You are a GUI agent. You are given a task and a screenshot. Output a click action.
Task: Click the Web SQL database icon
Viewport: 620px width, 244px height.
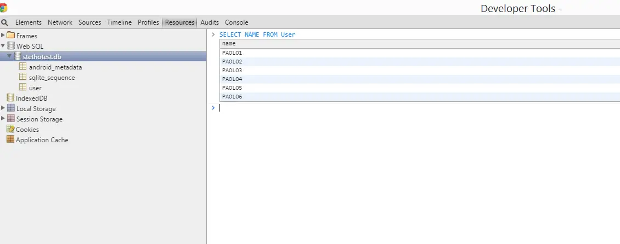point(10,46)
